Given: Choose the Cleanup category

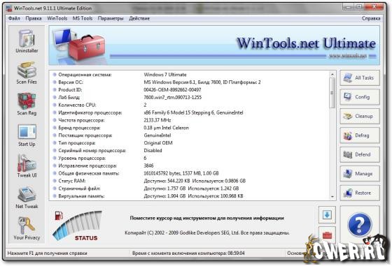Looking at the screenshot, I should point(360,116).
